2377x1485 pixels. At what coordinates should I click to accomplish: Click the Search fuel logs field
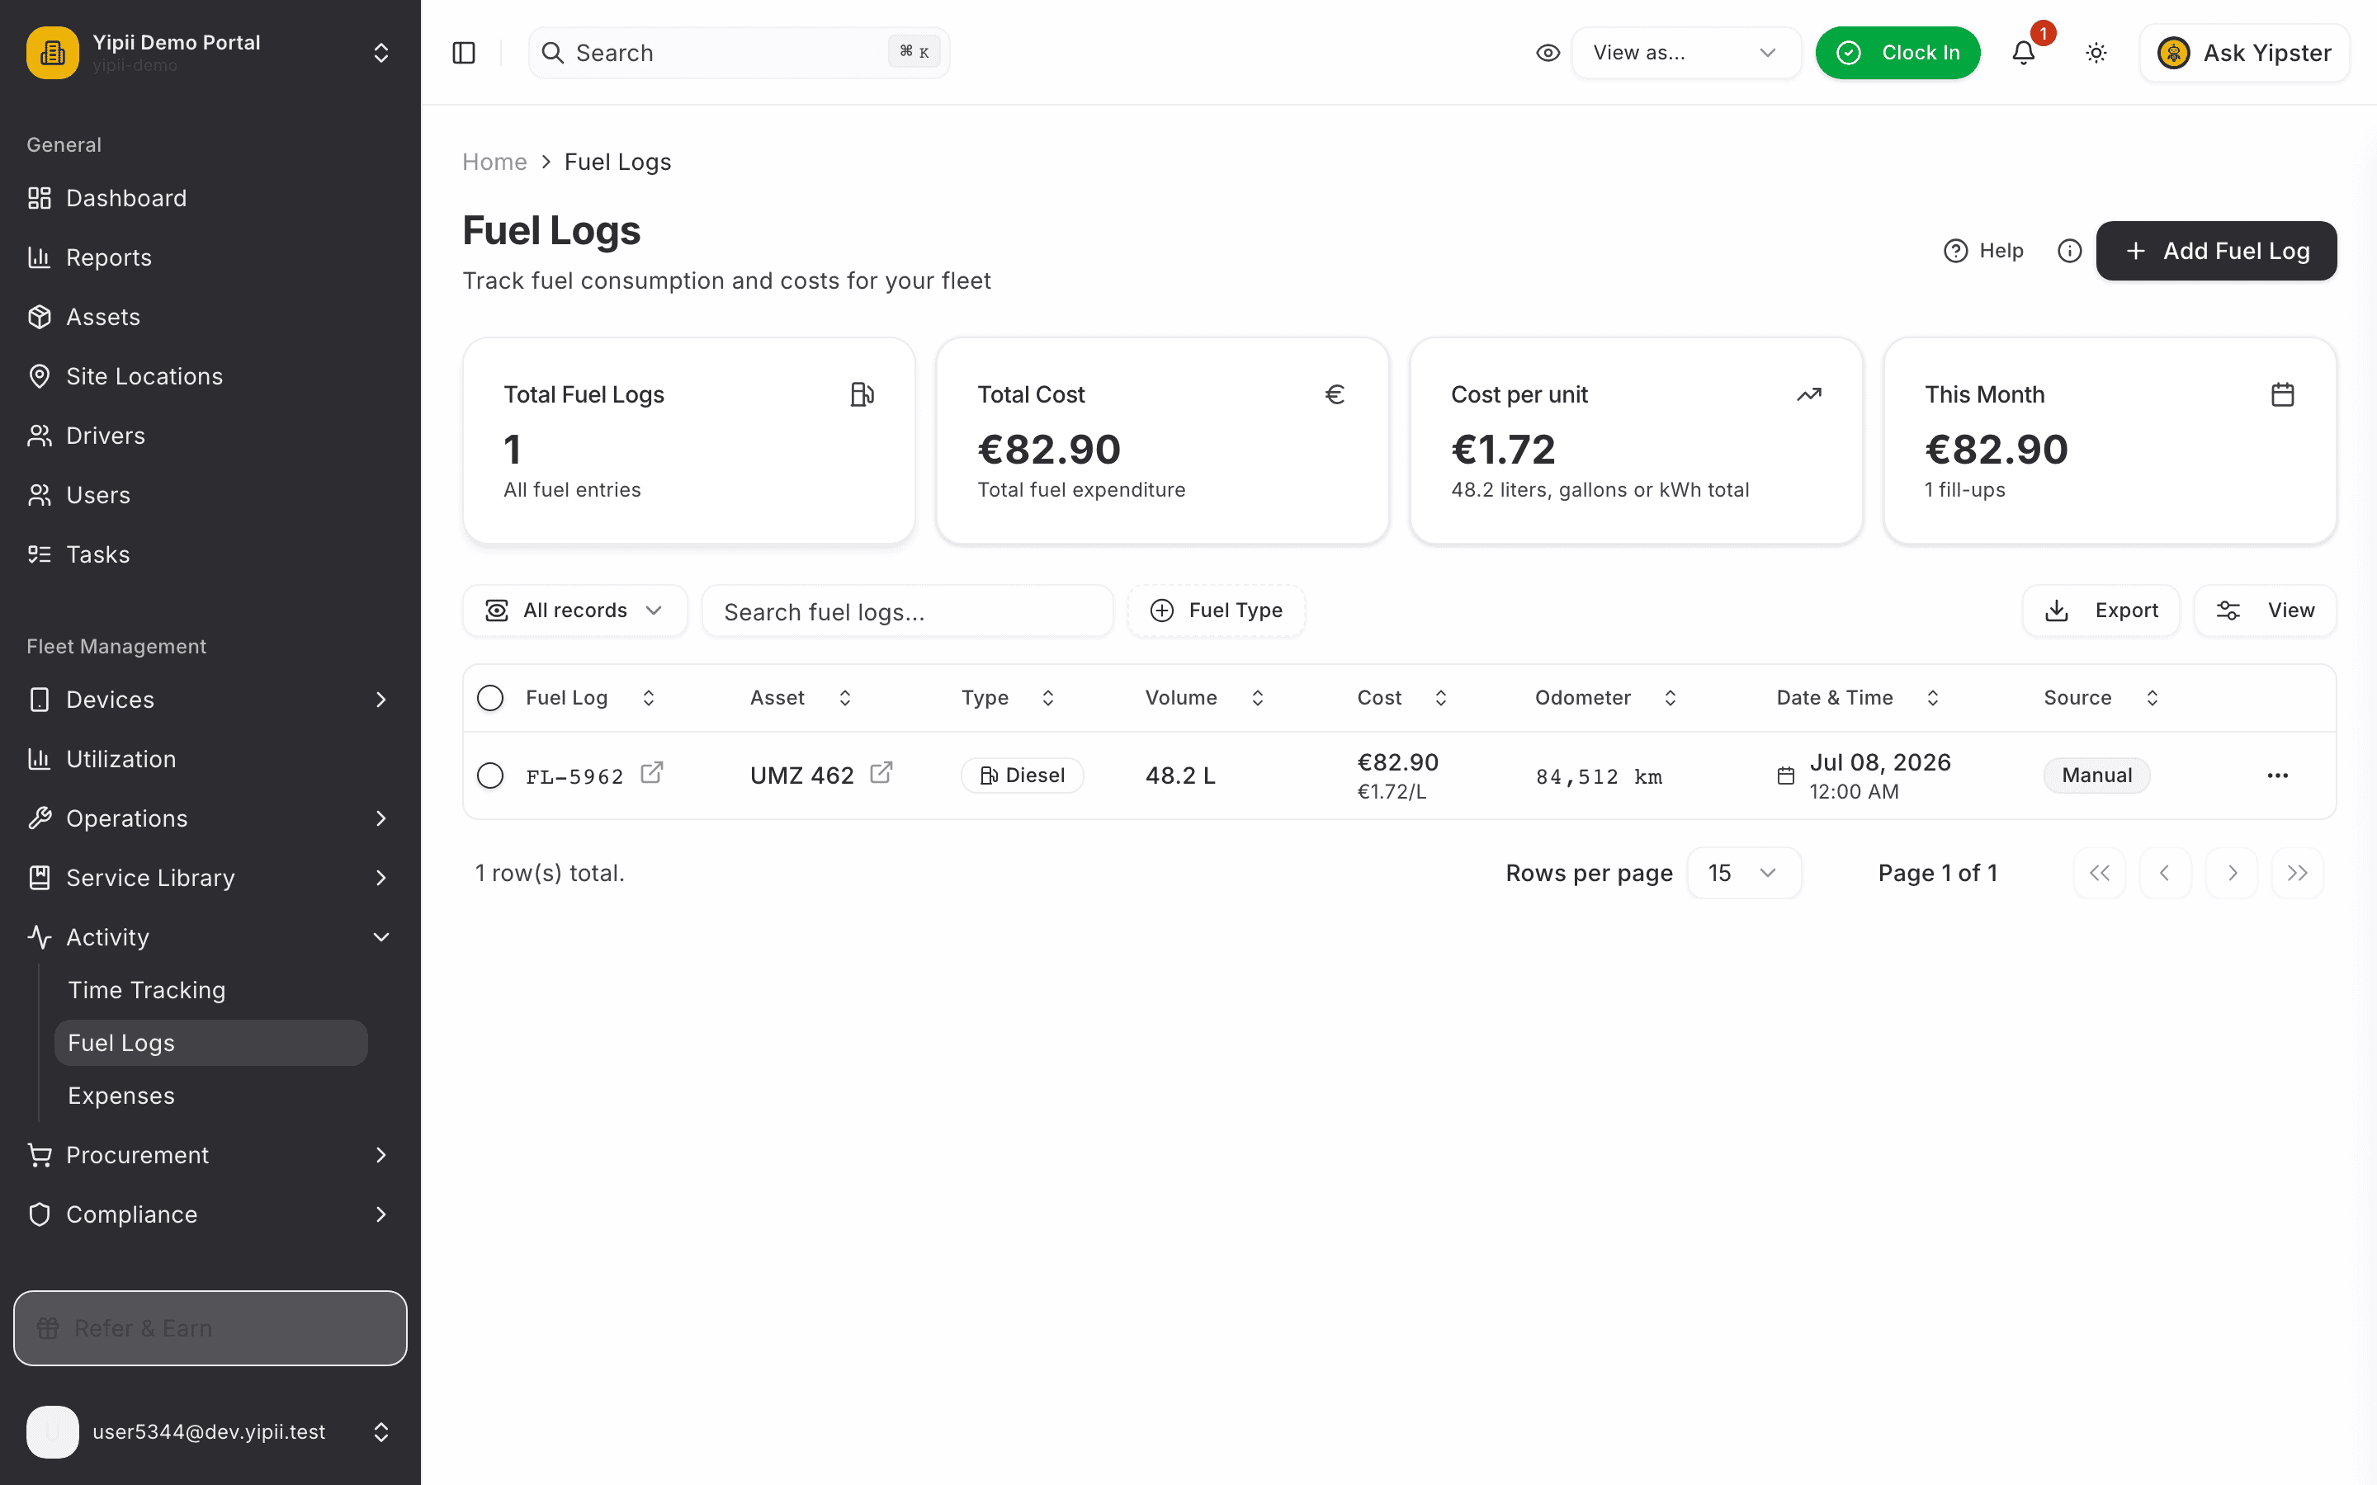click(x=908, y=610)
